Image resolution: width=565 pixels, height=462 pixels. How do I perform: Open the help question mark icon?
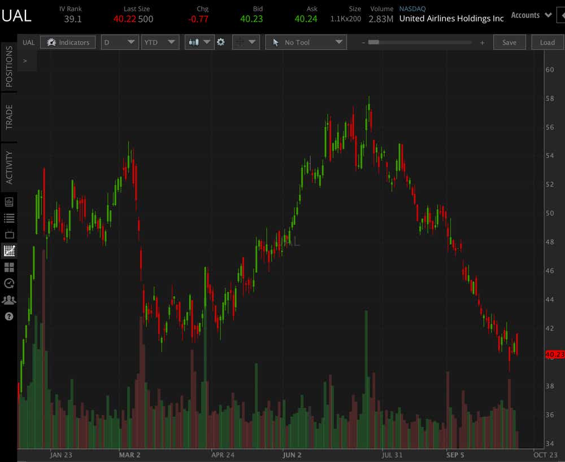9,316
